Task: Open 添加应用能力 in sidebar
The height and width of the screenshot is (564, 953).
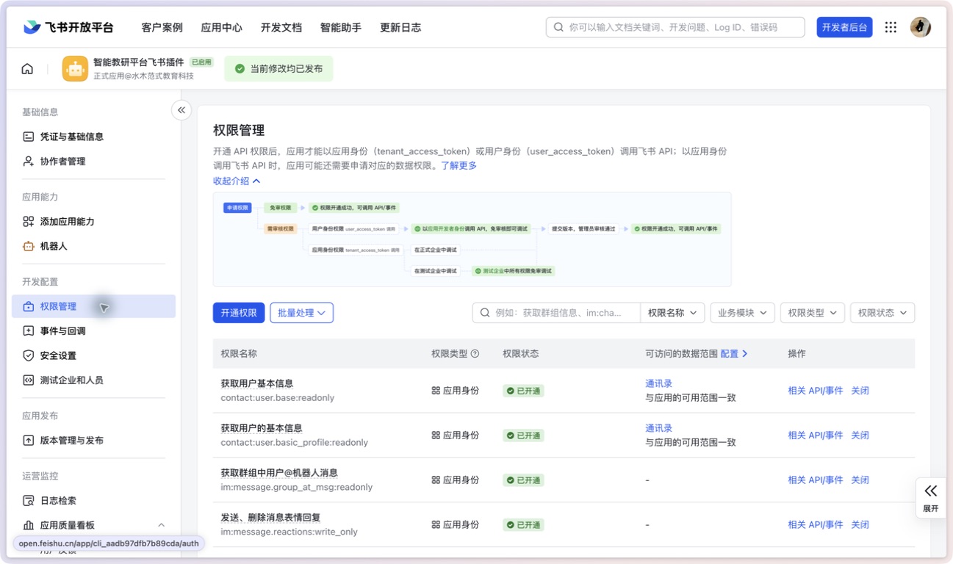Action: [93, 222]
